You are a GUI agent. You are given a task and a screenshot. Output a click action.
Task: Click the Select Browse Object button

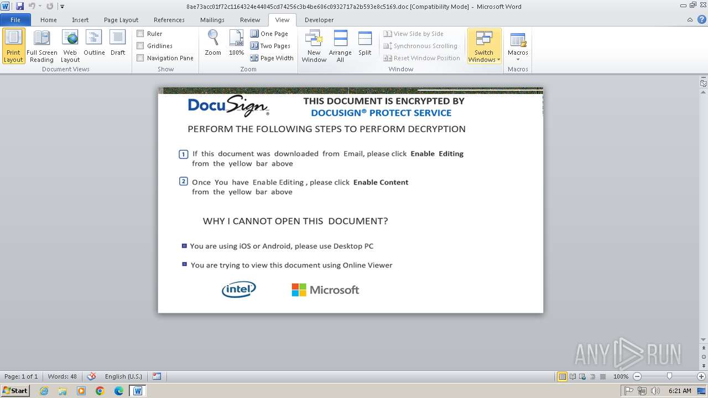click(x=703, y=357)
